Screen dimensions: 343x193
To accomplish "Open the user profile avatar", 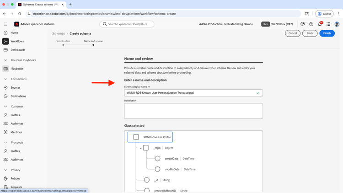I will coord(337,24).
